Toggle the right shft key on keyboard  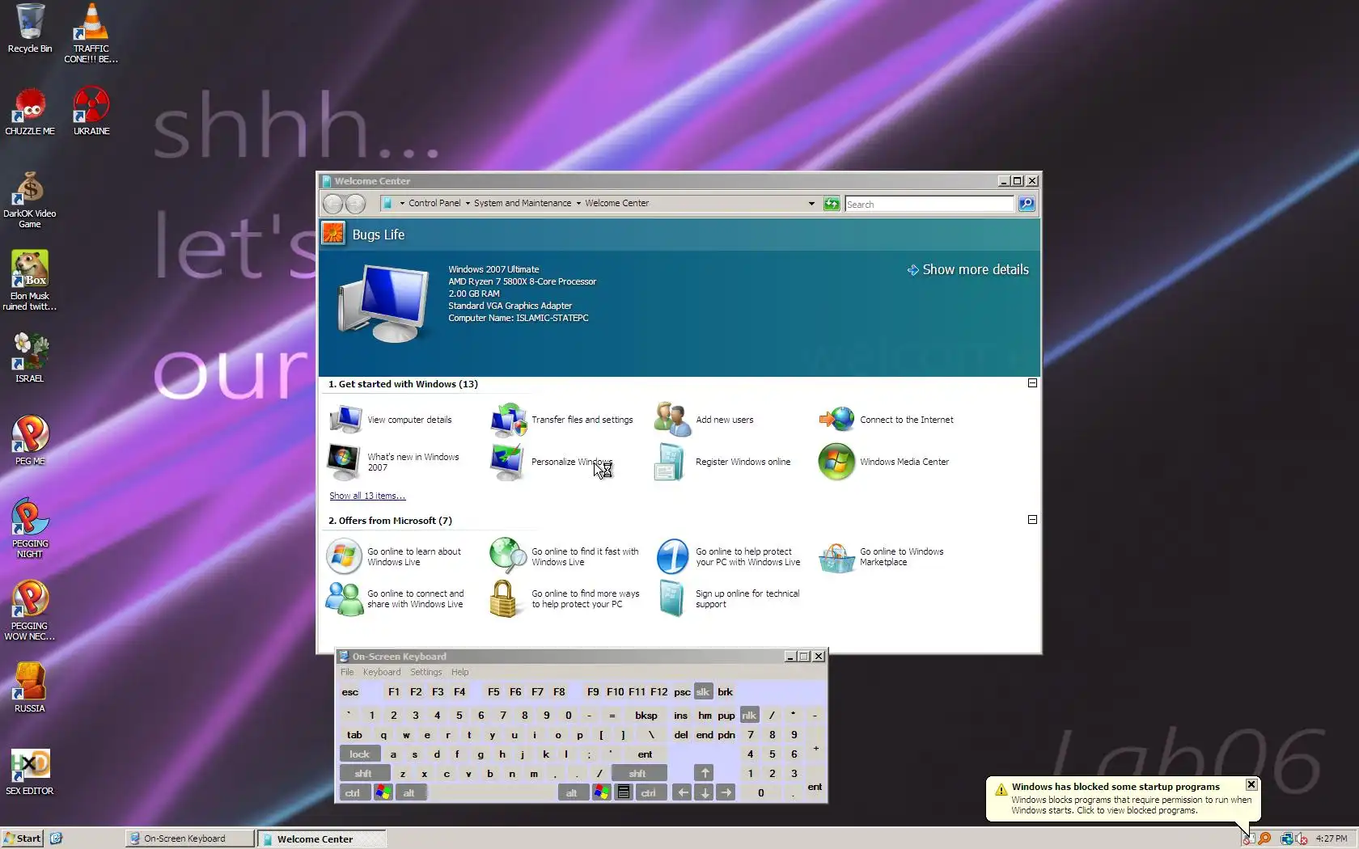(x=638, y=774)
